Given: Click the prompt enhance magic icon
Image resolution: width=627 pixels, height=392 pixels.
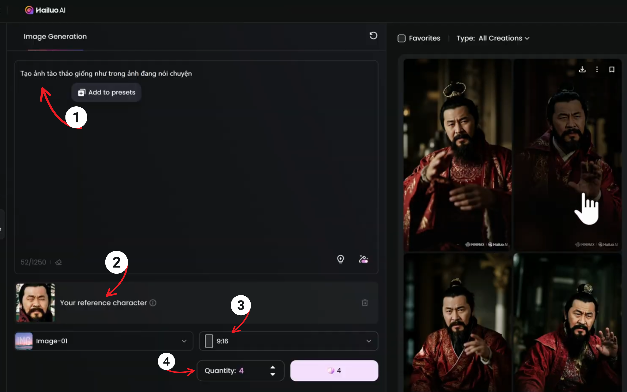Looking at the screenshot, I should [363, 259].
